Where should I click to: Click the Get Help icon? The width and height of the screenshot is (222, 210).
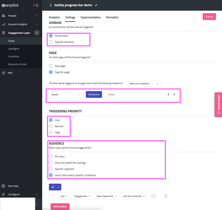[3, 186]
